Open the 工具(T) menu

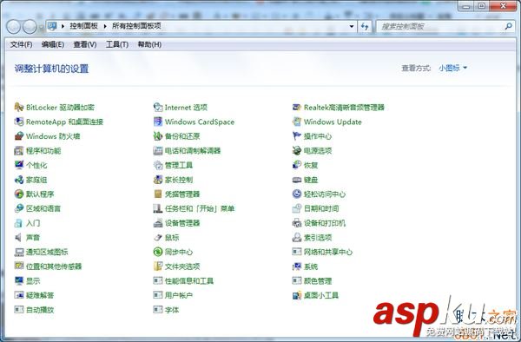[x=117, y=44]
